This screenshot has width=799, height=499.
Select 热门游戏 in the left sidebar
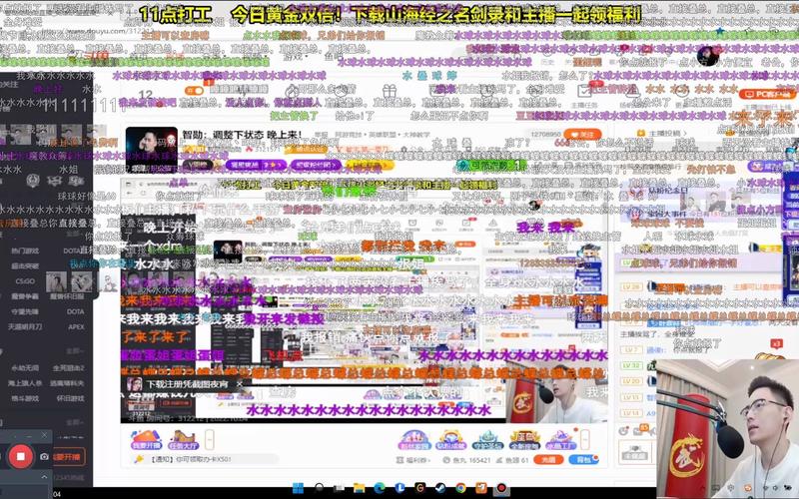(x=25, y=250)
